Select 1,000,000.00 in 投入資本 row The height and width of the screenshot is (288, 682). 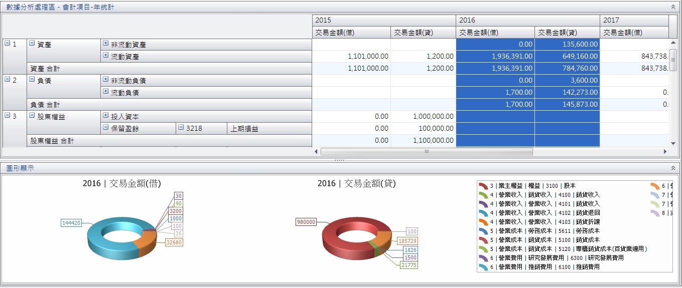424,117
